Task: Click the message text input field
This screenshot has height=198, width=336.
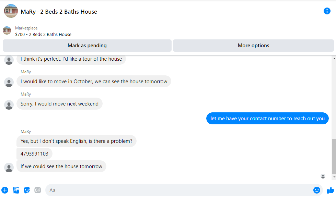Action: pyautogui.click(x=178, y=190)
